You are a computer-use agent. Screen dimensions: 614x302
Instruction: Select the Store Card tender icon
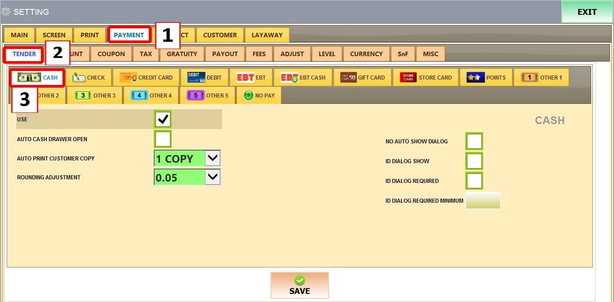(408, 77)
